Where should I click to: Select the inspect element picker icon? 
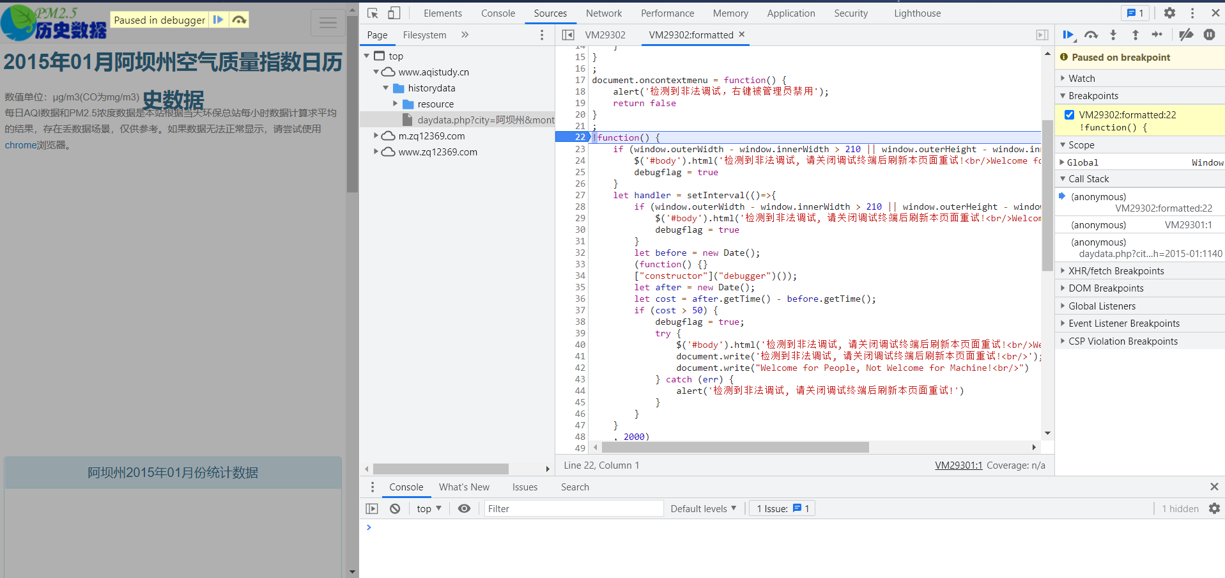tap(373, 13)
